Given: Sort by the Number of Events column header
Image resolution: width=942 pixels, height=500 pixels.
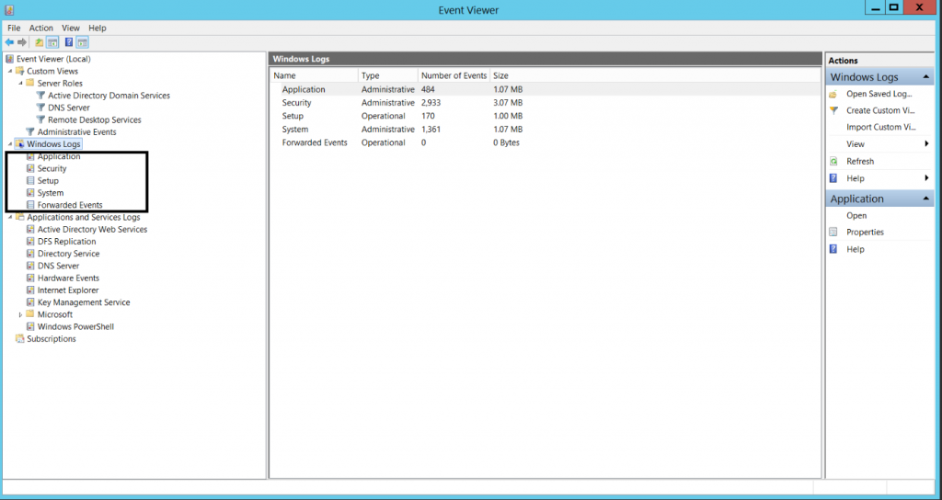Looking at the screenshot, I should 454,75.
